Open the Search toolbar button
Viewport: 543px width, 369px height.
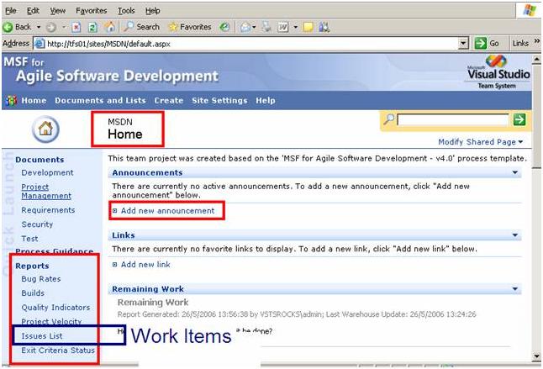pyautogui.click(x=141, y=27)
